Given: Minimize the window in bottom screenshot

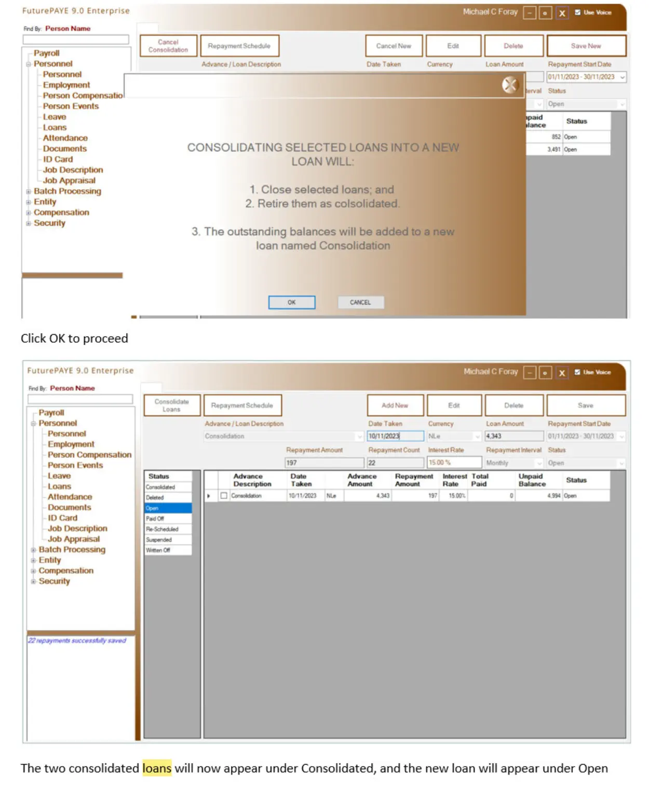Looking at the screenshot, I should coord(529,373).
